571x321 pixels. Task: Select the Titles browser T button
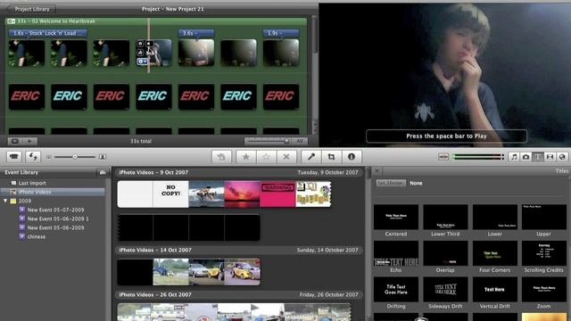tap(538, 157)
